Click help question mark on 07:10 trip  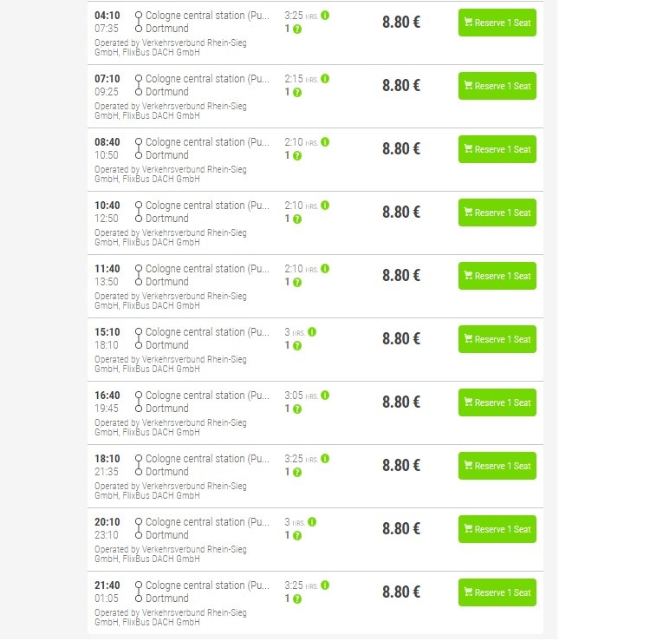[x=297, y=92]
